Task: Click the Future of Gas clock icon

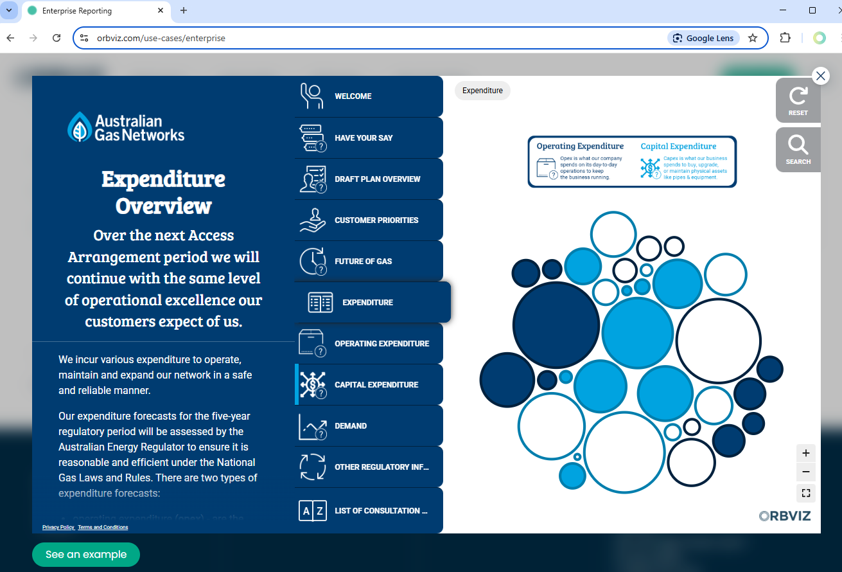Action: pos(313,261)
